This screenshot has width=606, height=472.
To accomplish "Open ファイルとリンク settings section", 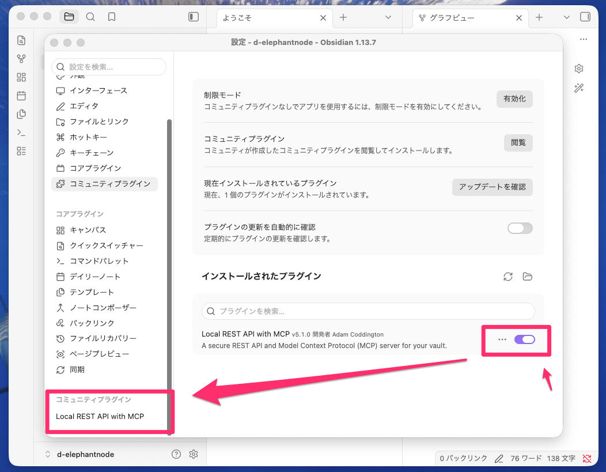I will 104,122.
